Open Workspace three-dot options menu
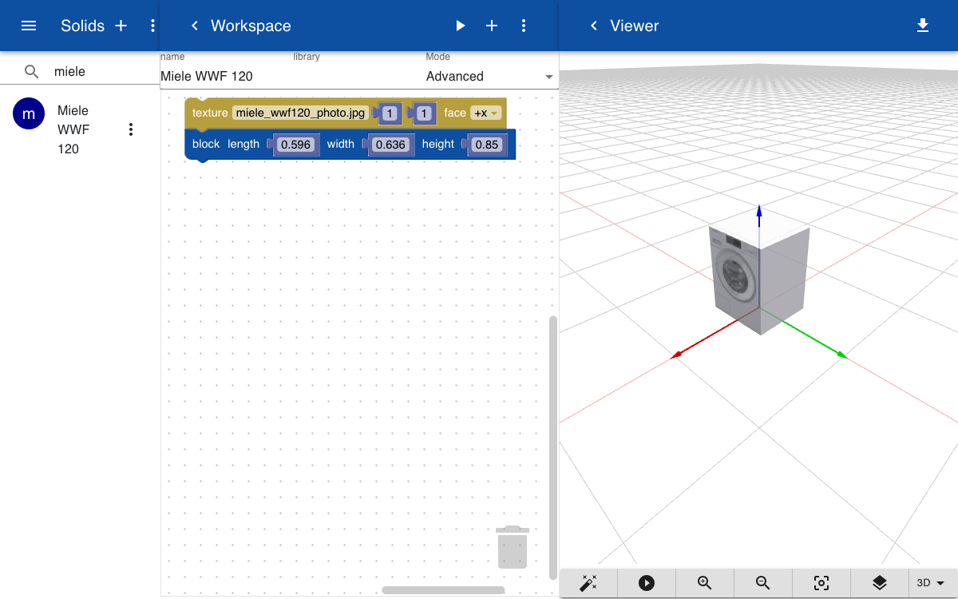 (x=524, y=26)
